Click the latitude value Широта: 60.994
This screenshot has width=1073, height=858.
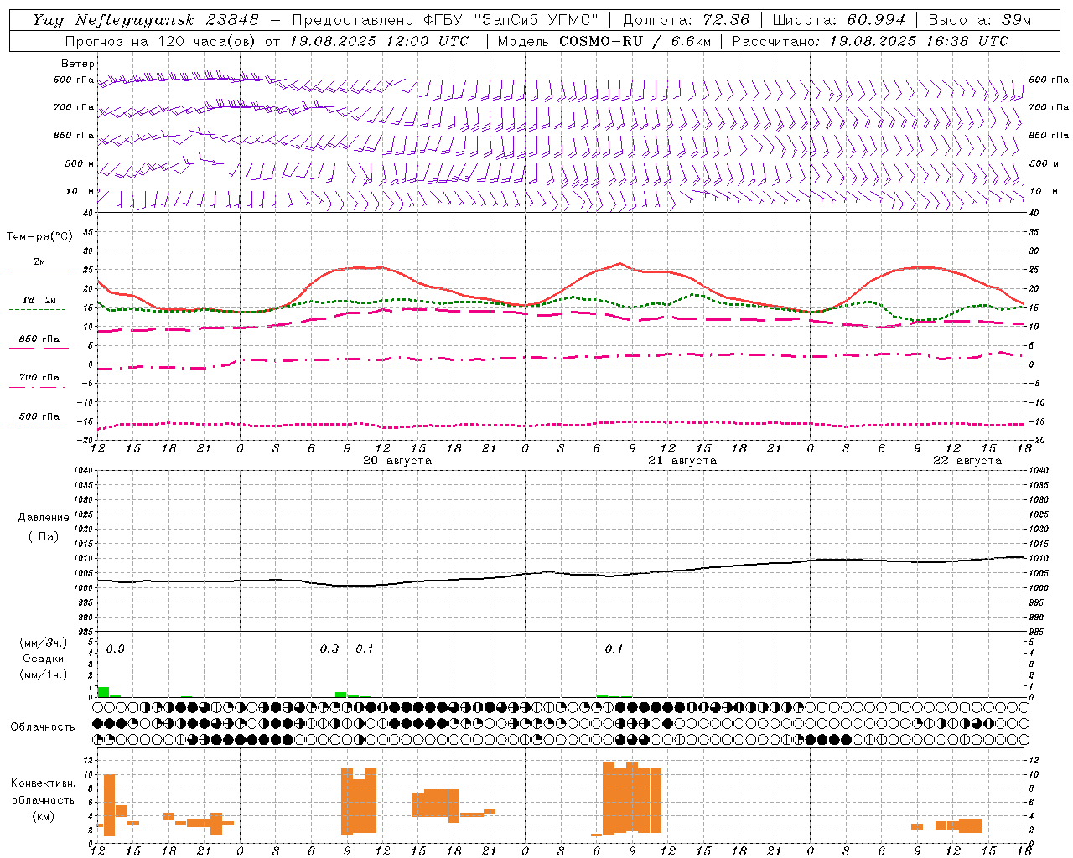click(x=839, y=20)
